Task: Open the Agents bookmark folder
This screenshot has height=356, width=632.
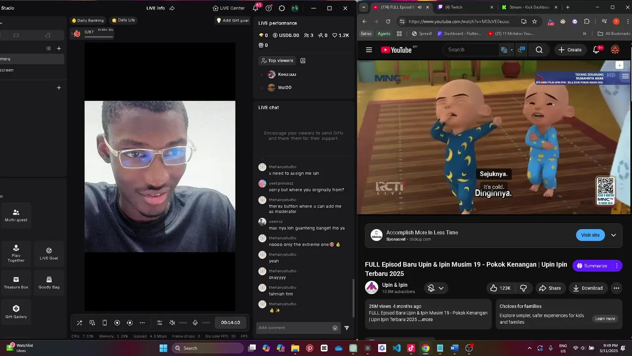Action: (384, 34)
